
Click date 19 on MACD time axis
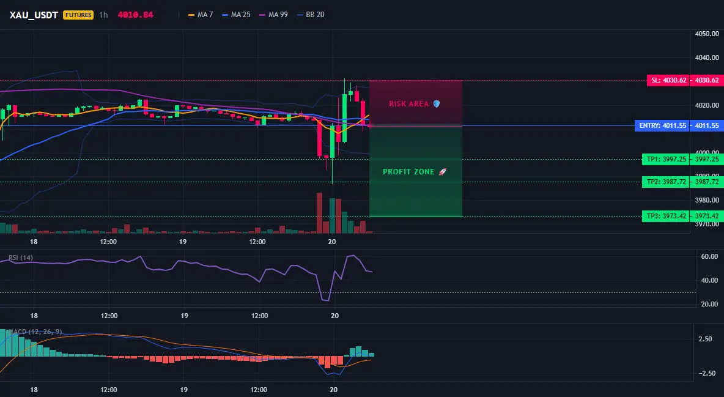point(184,390)
